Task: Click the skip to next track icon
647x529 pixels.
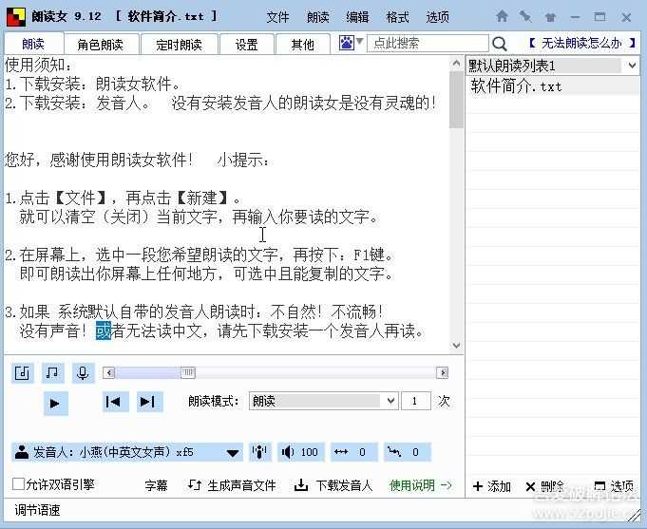Action: [x=147, y=402]
